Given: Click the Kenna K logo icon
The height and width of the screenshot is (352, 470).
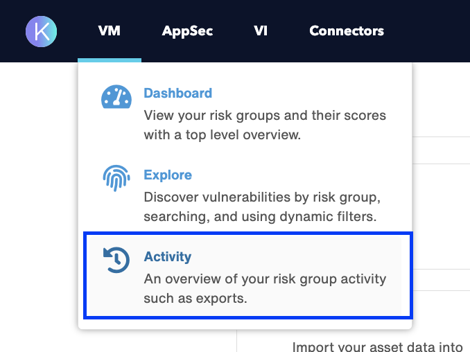Looking at the screenshot, I should (x=41, y=31).
